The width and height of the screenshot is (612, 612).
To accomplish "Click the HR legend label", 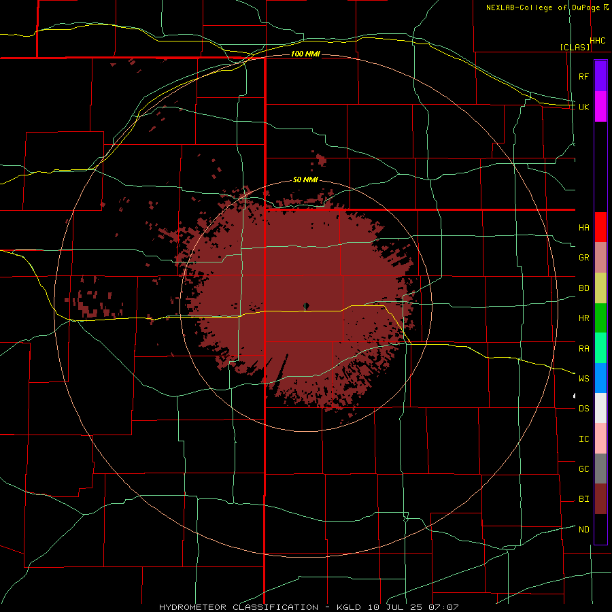I will pyautogui.click(x=584, y=318).
